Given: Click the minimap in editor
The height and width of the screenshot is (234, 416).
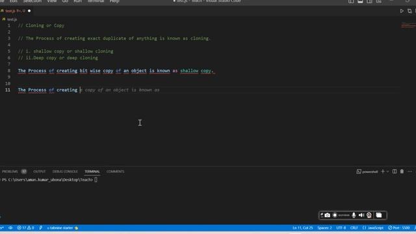Looking at the screenshot, I should [408, 26].
